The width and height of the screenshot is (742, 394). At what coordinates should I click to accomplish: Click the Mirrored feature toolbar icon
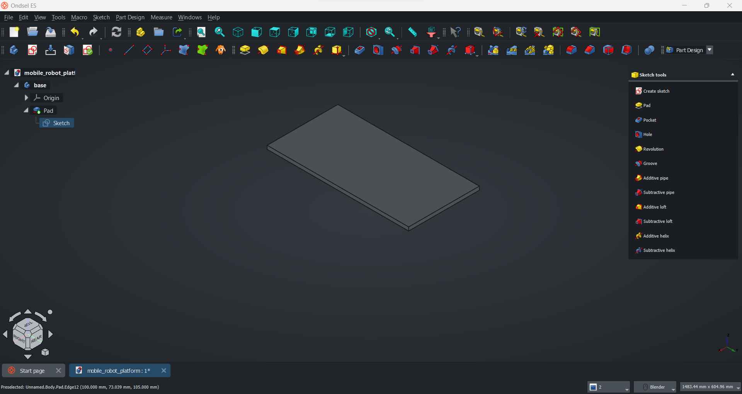click(x=493, y=50)
